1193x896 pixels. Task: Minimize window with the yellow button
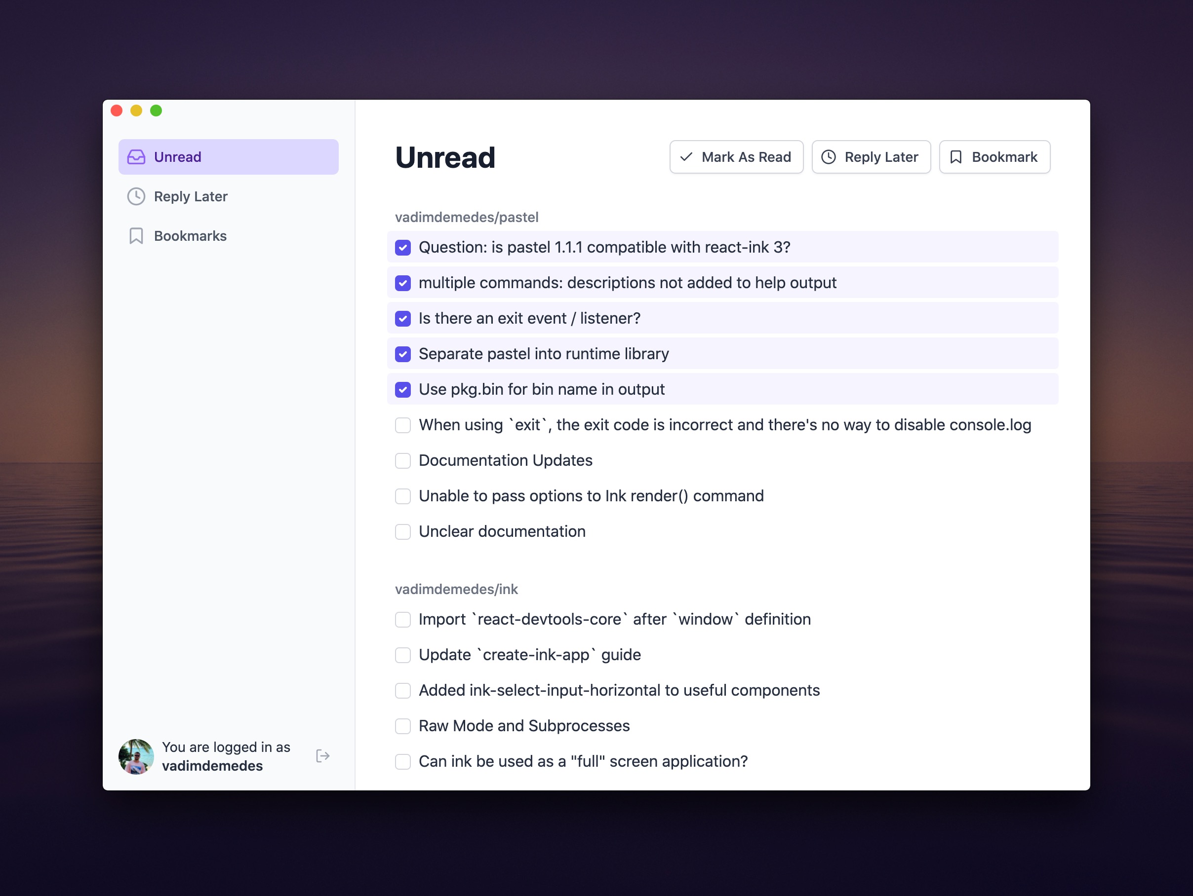tap(136, 111)
